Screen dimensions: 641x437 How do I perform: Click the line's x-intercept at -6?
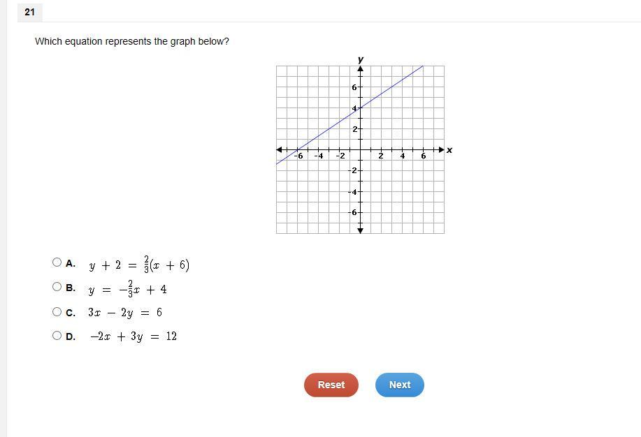coord(298,149)
